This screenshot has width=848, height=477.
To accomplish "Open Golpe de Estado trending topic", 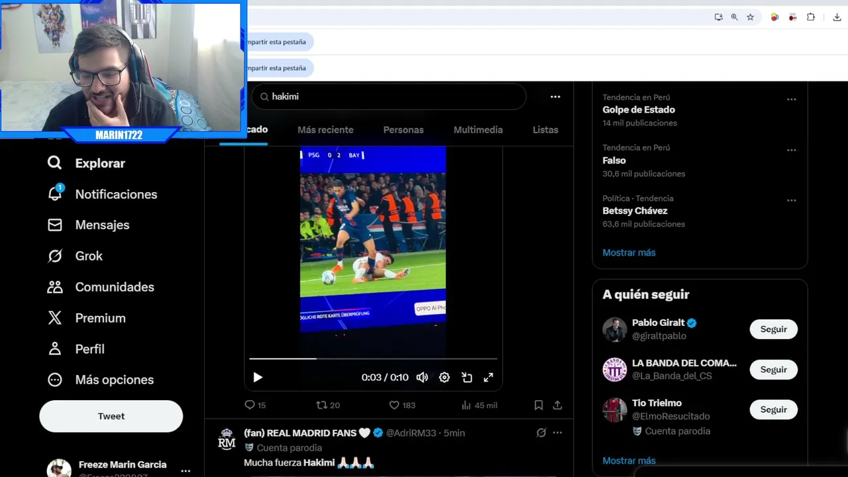I will pyautogui.click(x=639, y=110).
